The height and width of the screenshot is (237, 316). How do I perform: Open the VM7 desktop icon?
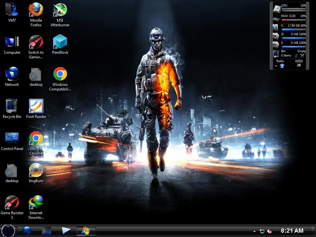point(12,12)
